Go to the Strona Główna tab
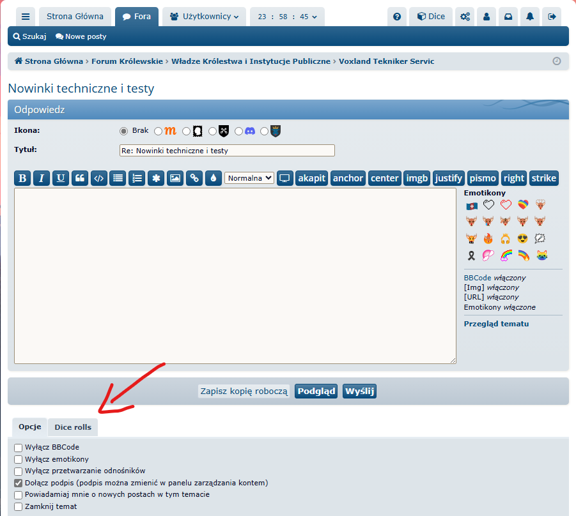Viewport: 576px width, 516px height. point(75,17)
